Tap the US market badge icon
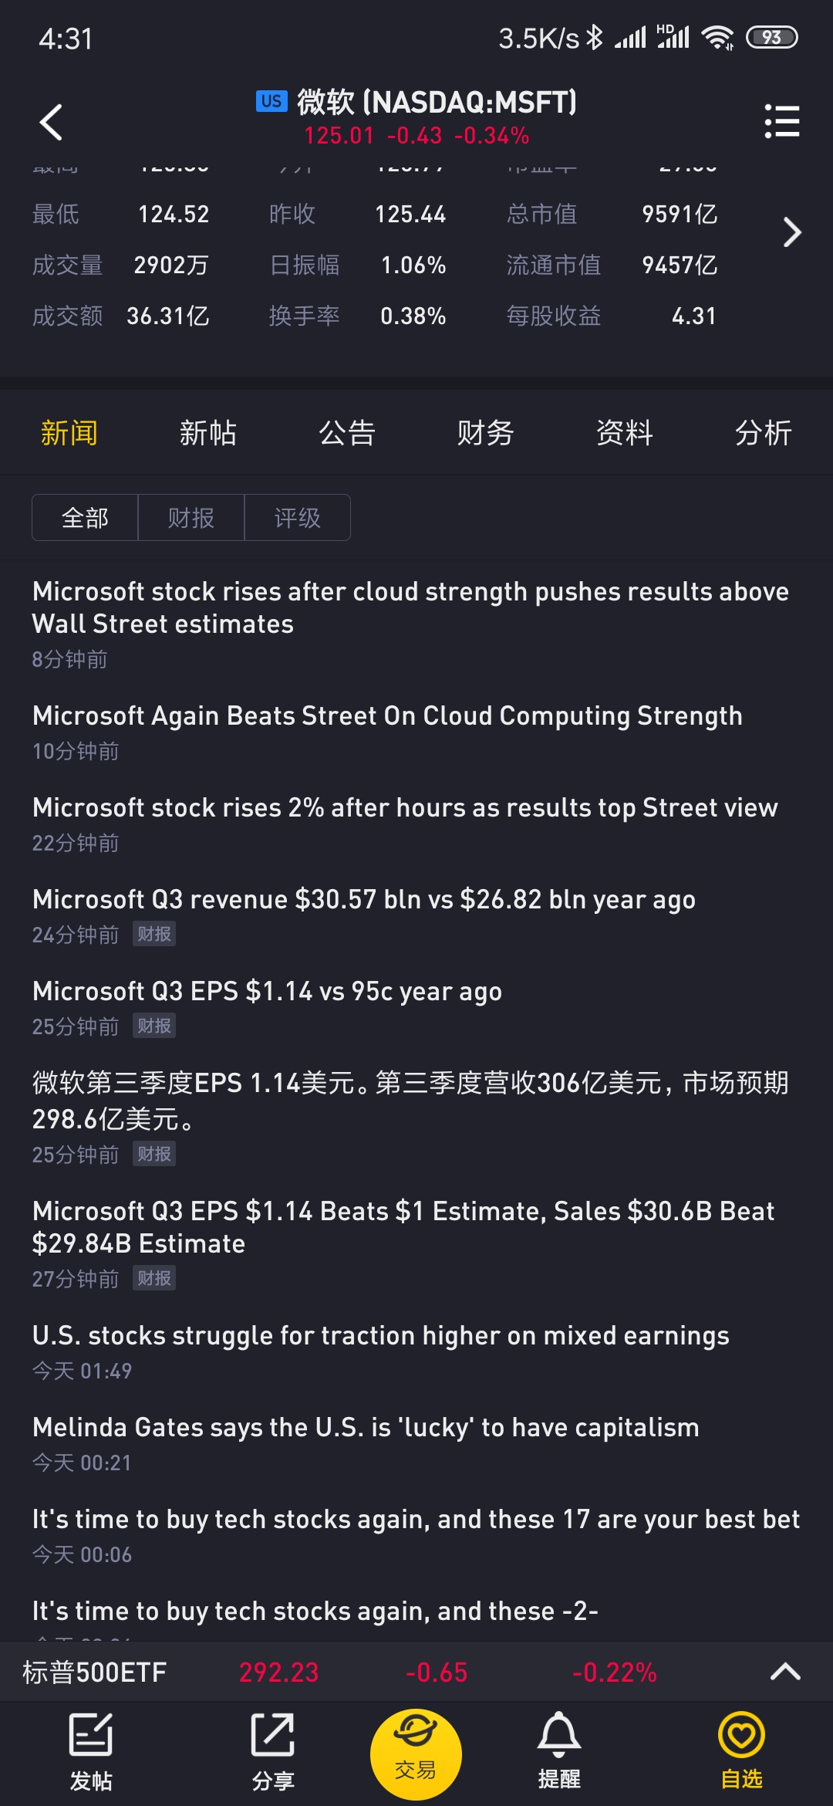 click(271, 101)
